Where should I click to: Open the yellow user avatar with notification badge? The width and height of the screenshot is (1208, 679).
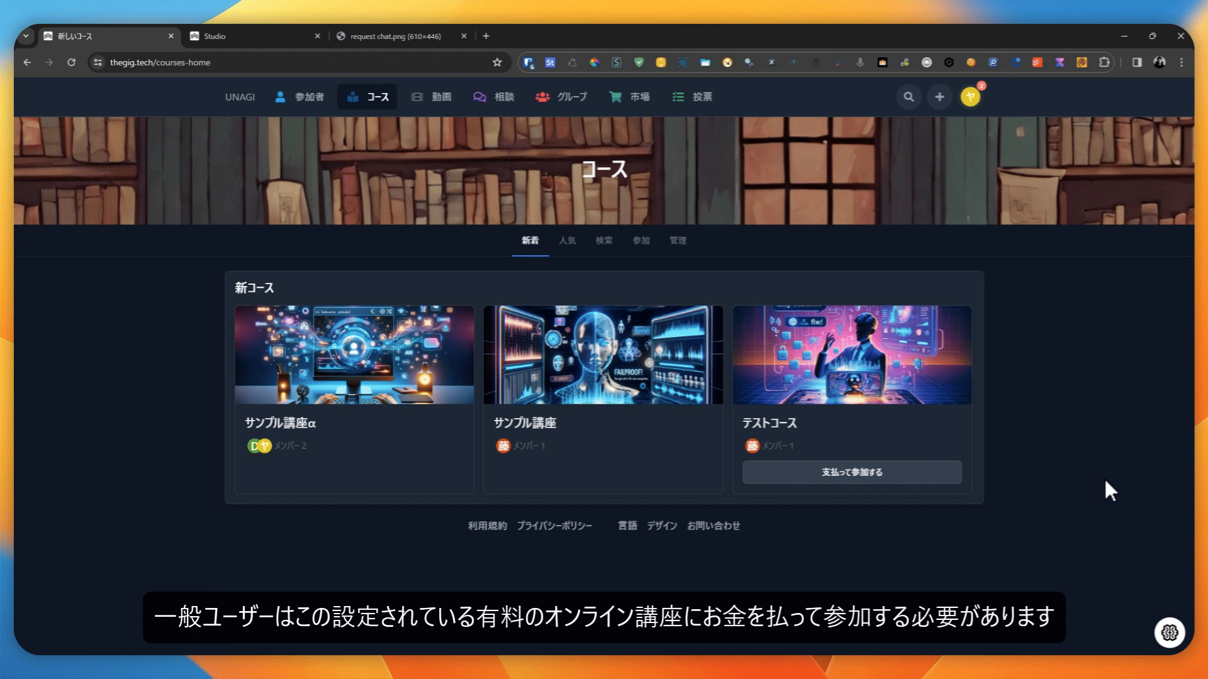[x=970, y=97]
